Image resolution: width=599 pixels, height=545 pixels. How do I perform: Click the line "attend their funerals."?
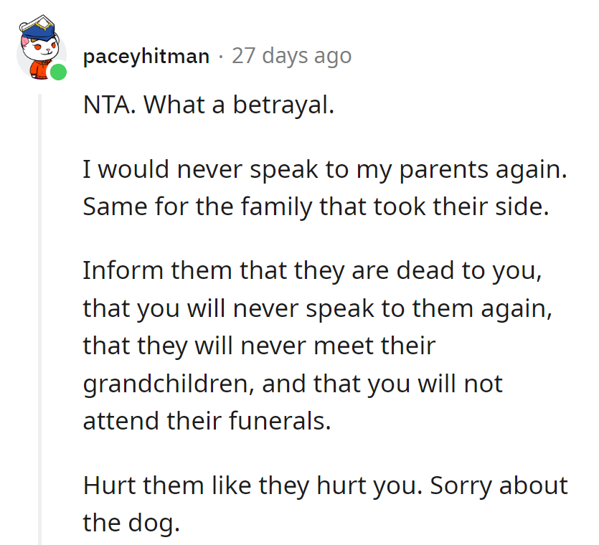207,420
